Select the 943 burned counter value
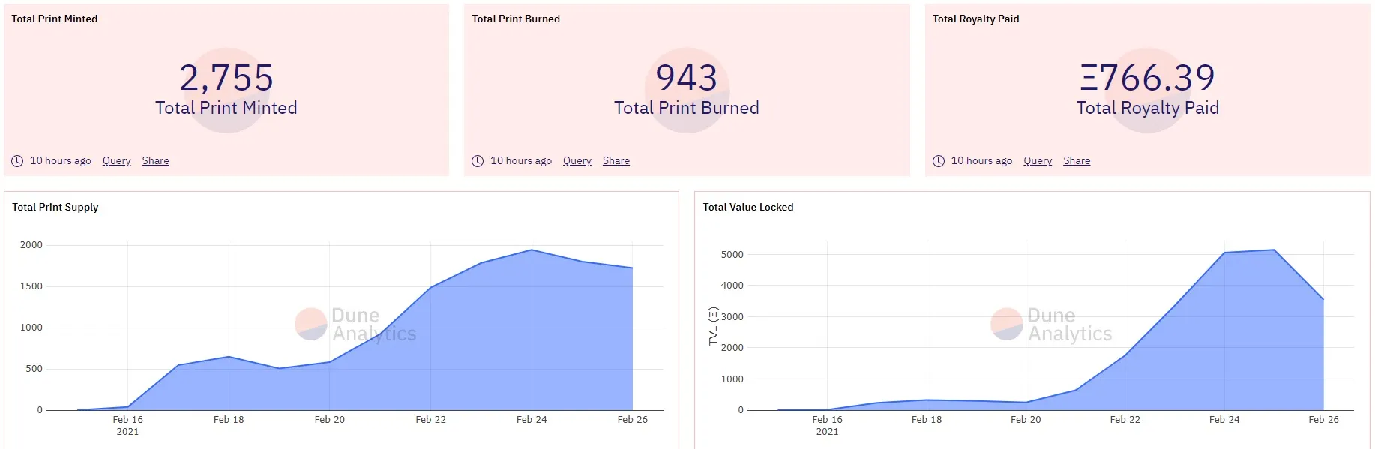Screen dimensions: 1375x449 686,78
